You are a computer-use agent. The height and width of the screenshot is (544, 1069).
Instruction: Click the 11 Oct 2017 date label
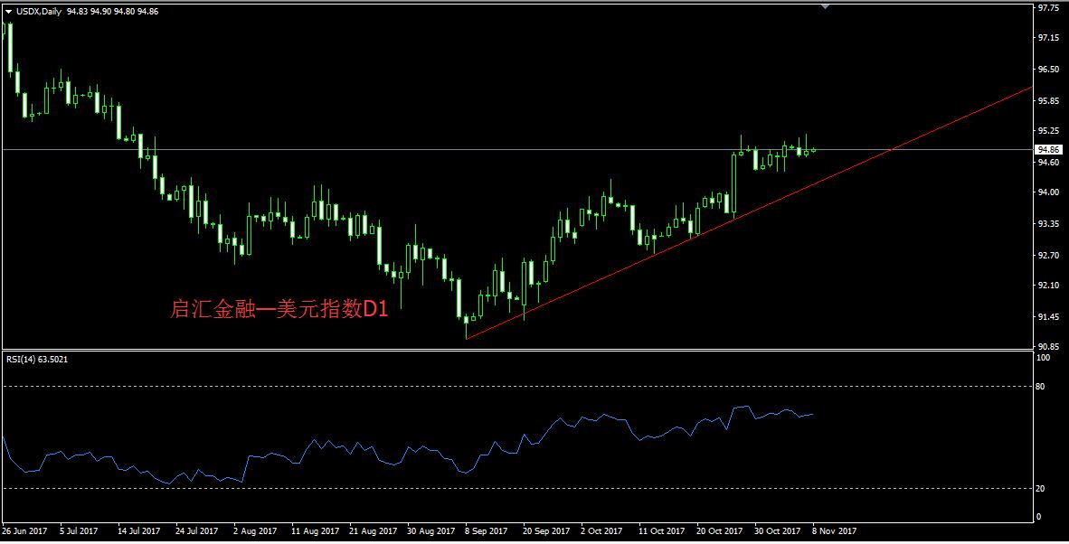point(661,531)
